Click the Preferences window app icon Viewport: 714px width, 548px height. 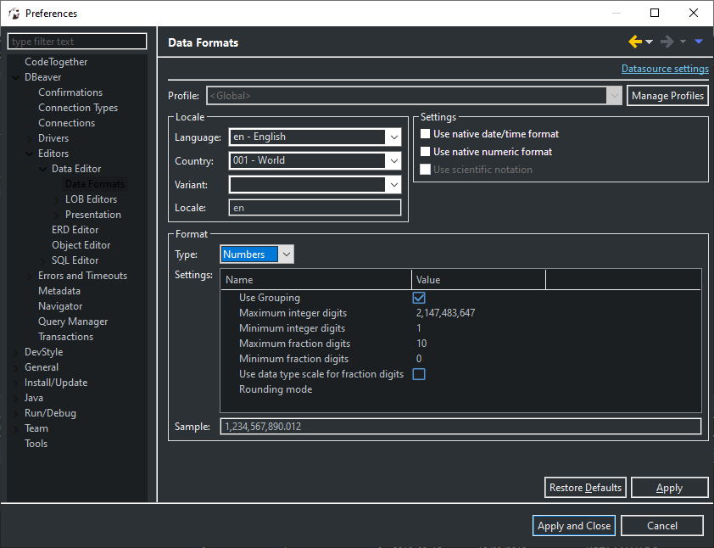(x=14, y=14)
